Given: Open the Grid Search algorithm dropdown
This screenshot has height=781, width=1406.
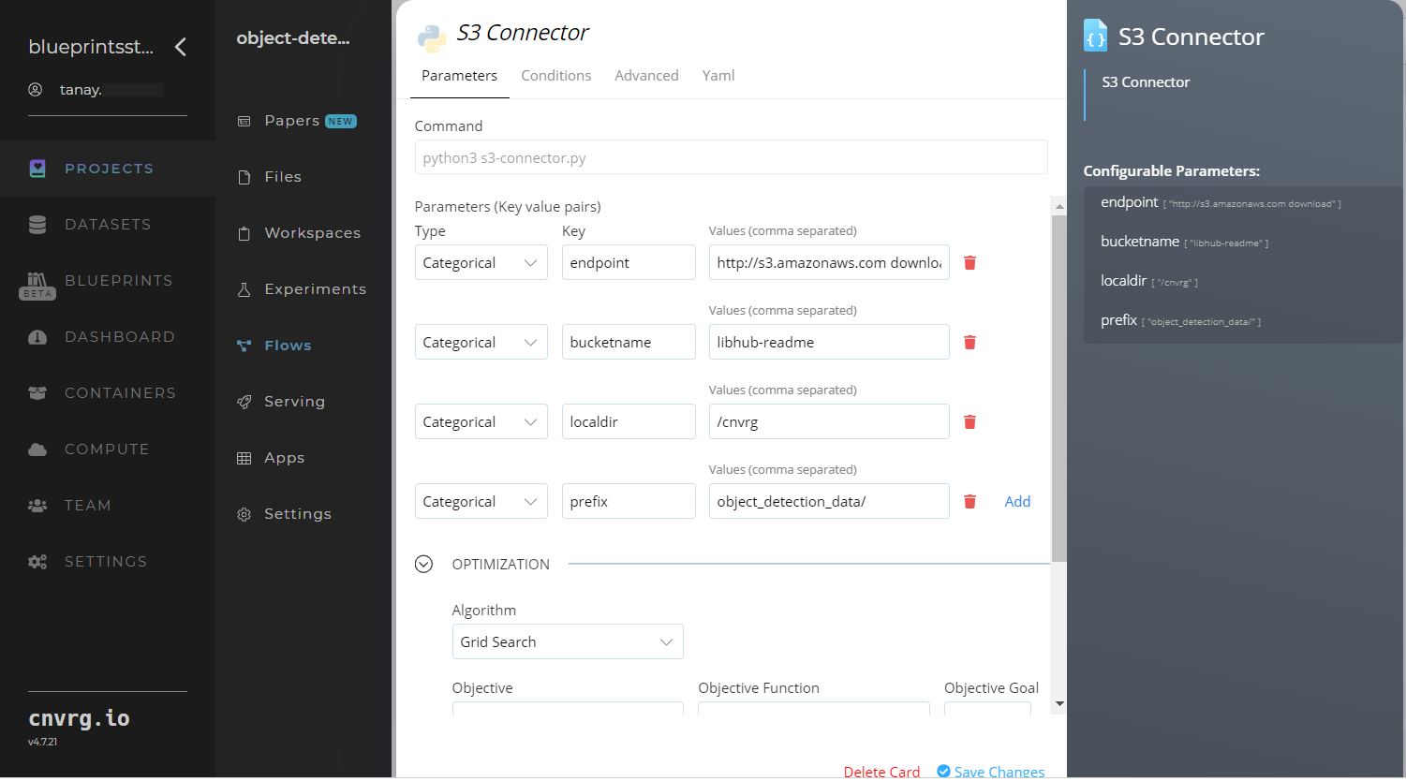Looking at the screenshot, I should [568, 641].
